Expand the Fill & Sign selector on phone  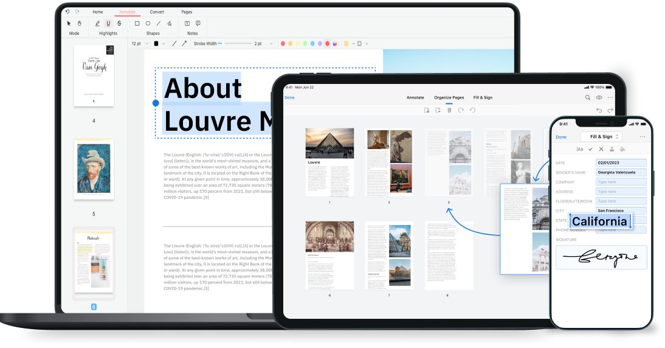(601, 137)
